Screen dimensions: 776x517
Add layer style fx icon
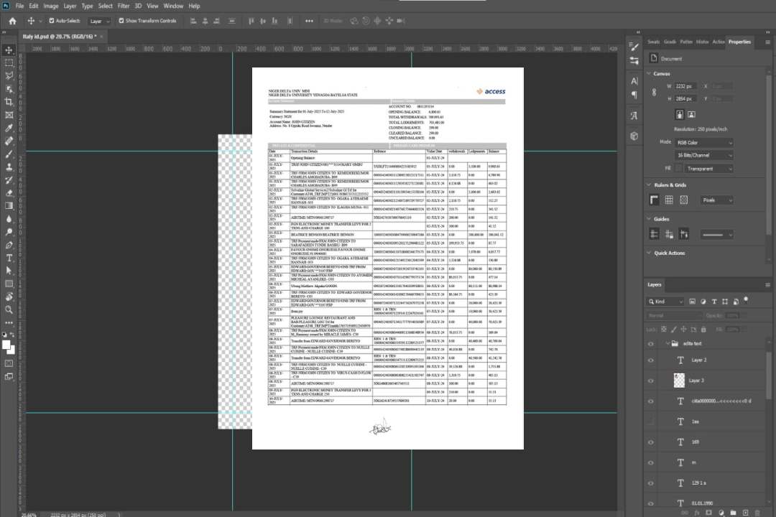pos(697,513)
